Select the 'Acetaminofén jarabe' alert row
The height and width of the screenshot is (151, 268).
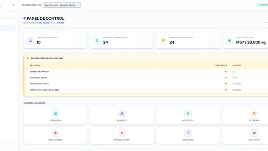(147, 84)
